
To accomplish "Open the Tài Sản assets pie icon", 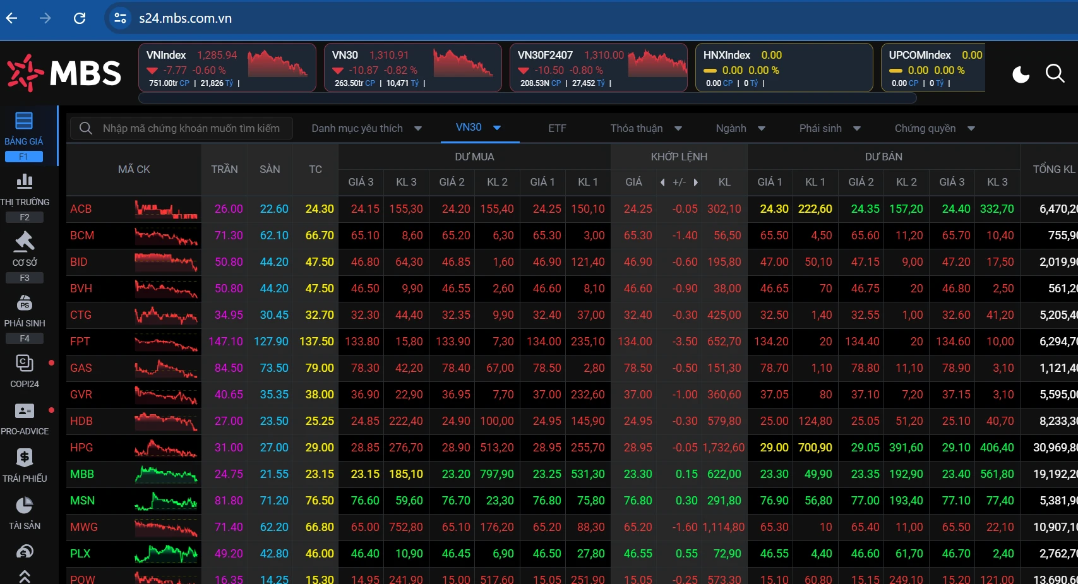I will pos(25,505).
